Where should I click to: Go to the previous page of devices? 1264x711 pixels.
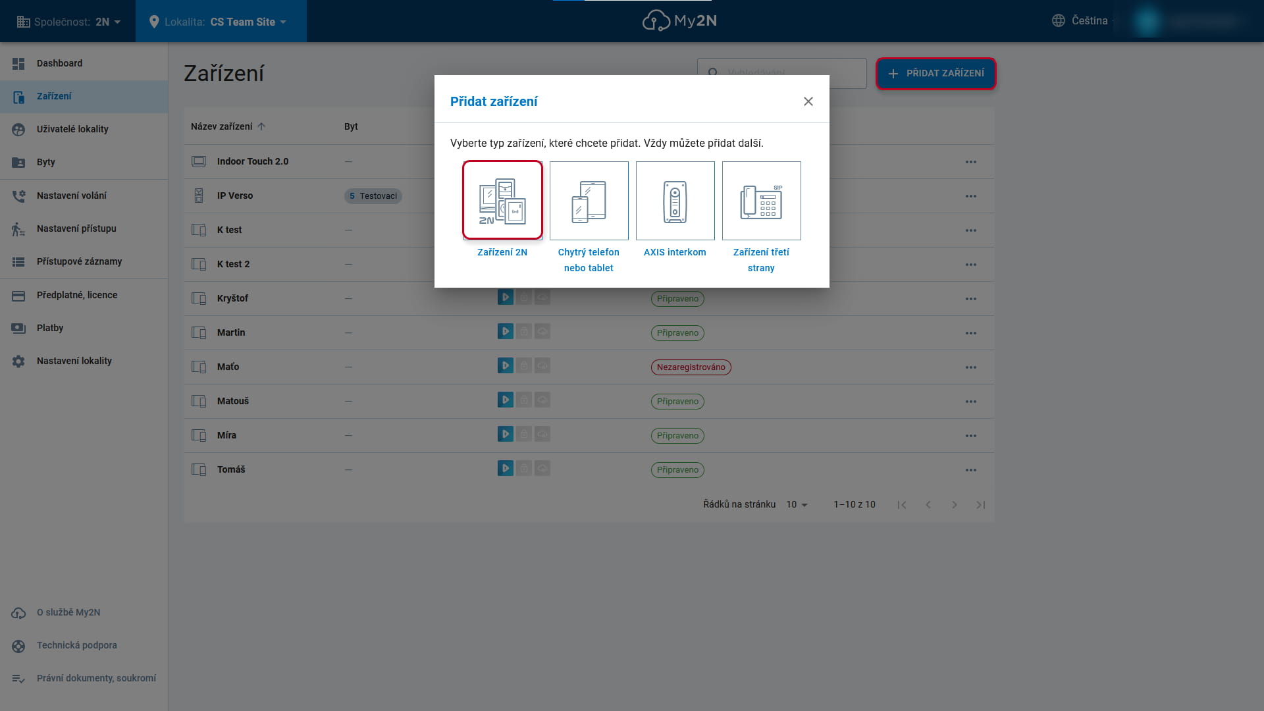tap(928, 505)
